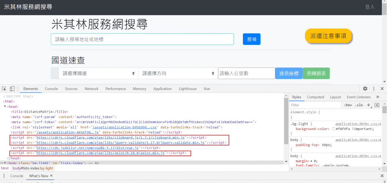Screen dimensions: 387x183
Task: Open the 請選擇方向 dropdown
Action: [x=178, y=73]
